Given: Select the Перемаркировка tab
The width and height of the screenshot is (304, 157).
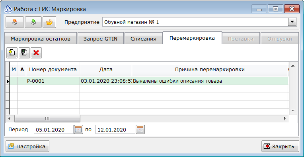Looking at the screenshot, I should 192,38.
